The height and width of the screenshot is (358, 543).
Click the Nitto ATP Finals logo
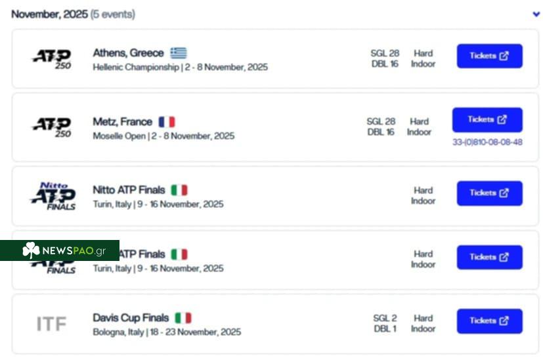click(53, 196)
